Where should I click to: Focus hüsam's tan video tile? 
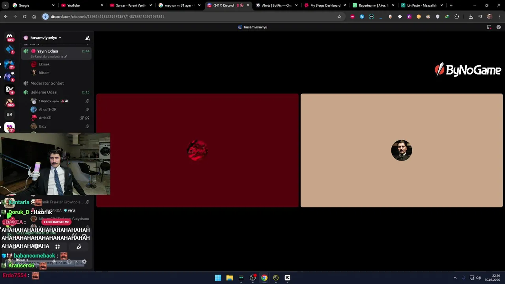[x=402, y=150]
